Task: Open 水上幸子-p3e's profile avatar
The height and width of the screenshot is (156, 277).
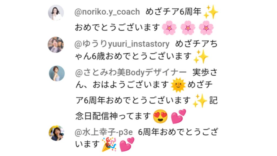Action: (x=57, y=133)
